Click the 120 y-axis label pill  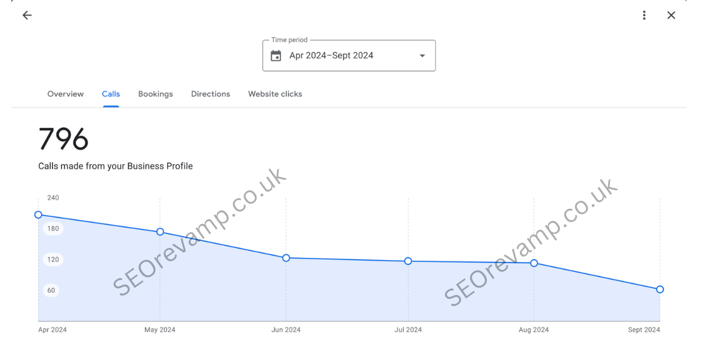coord(53,260)
